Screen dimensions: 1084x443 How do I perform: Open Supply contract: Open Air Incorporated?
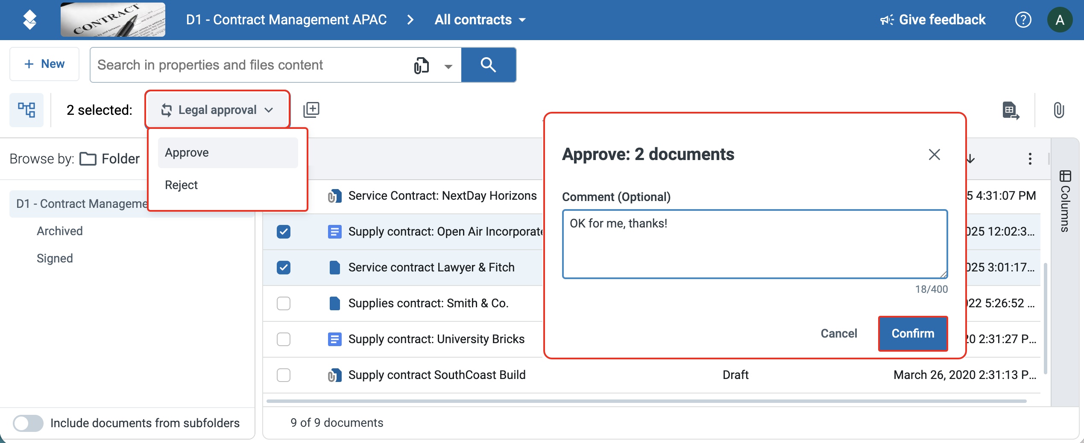point(445,232)
